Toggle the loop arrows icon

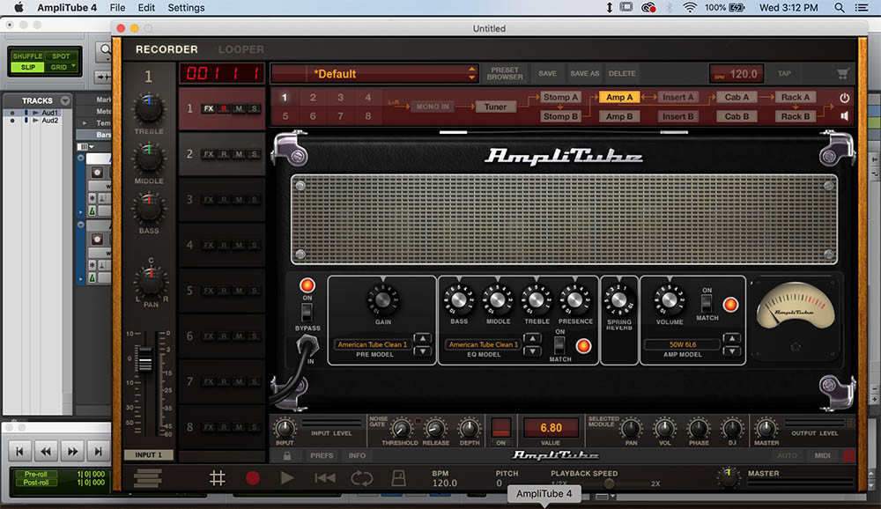coord(362,478)
